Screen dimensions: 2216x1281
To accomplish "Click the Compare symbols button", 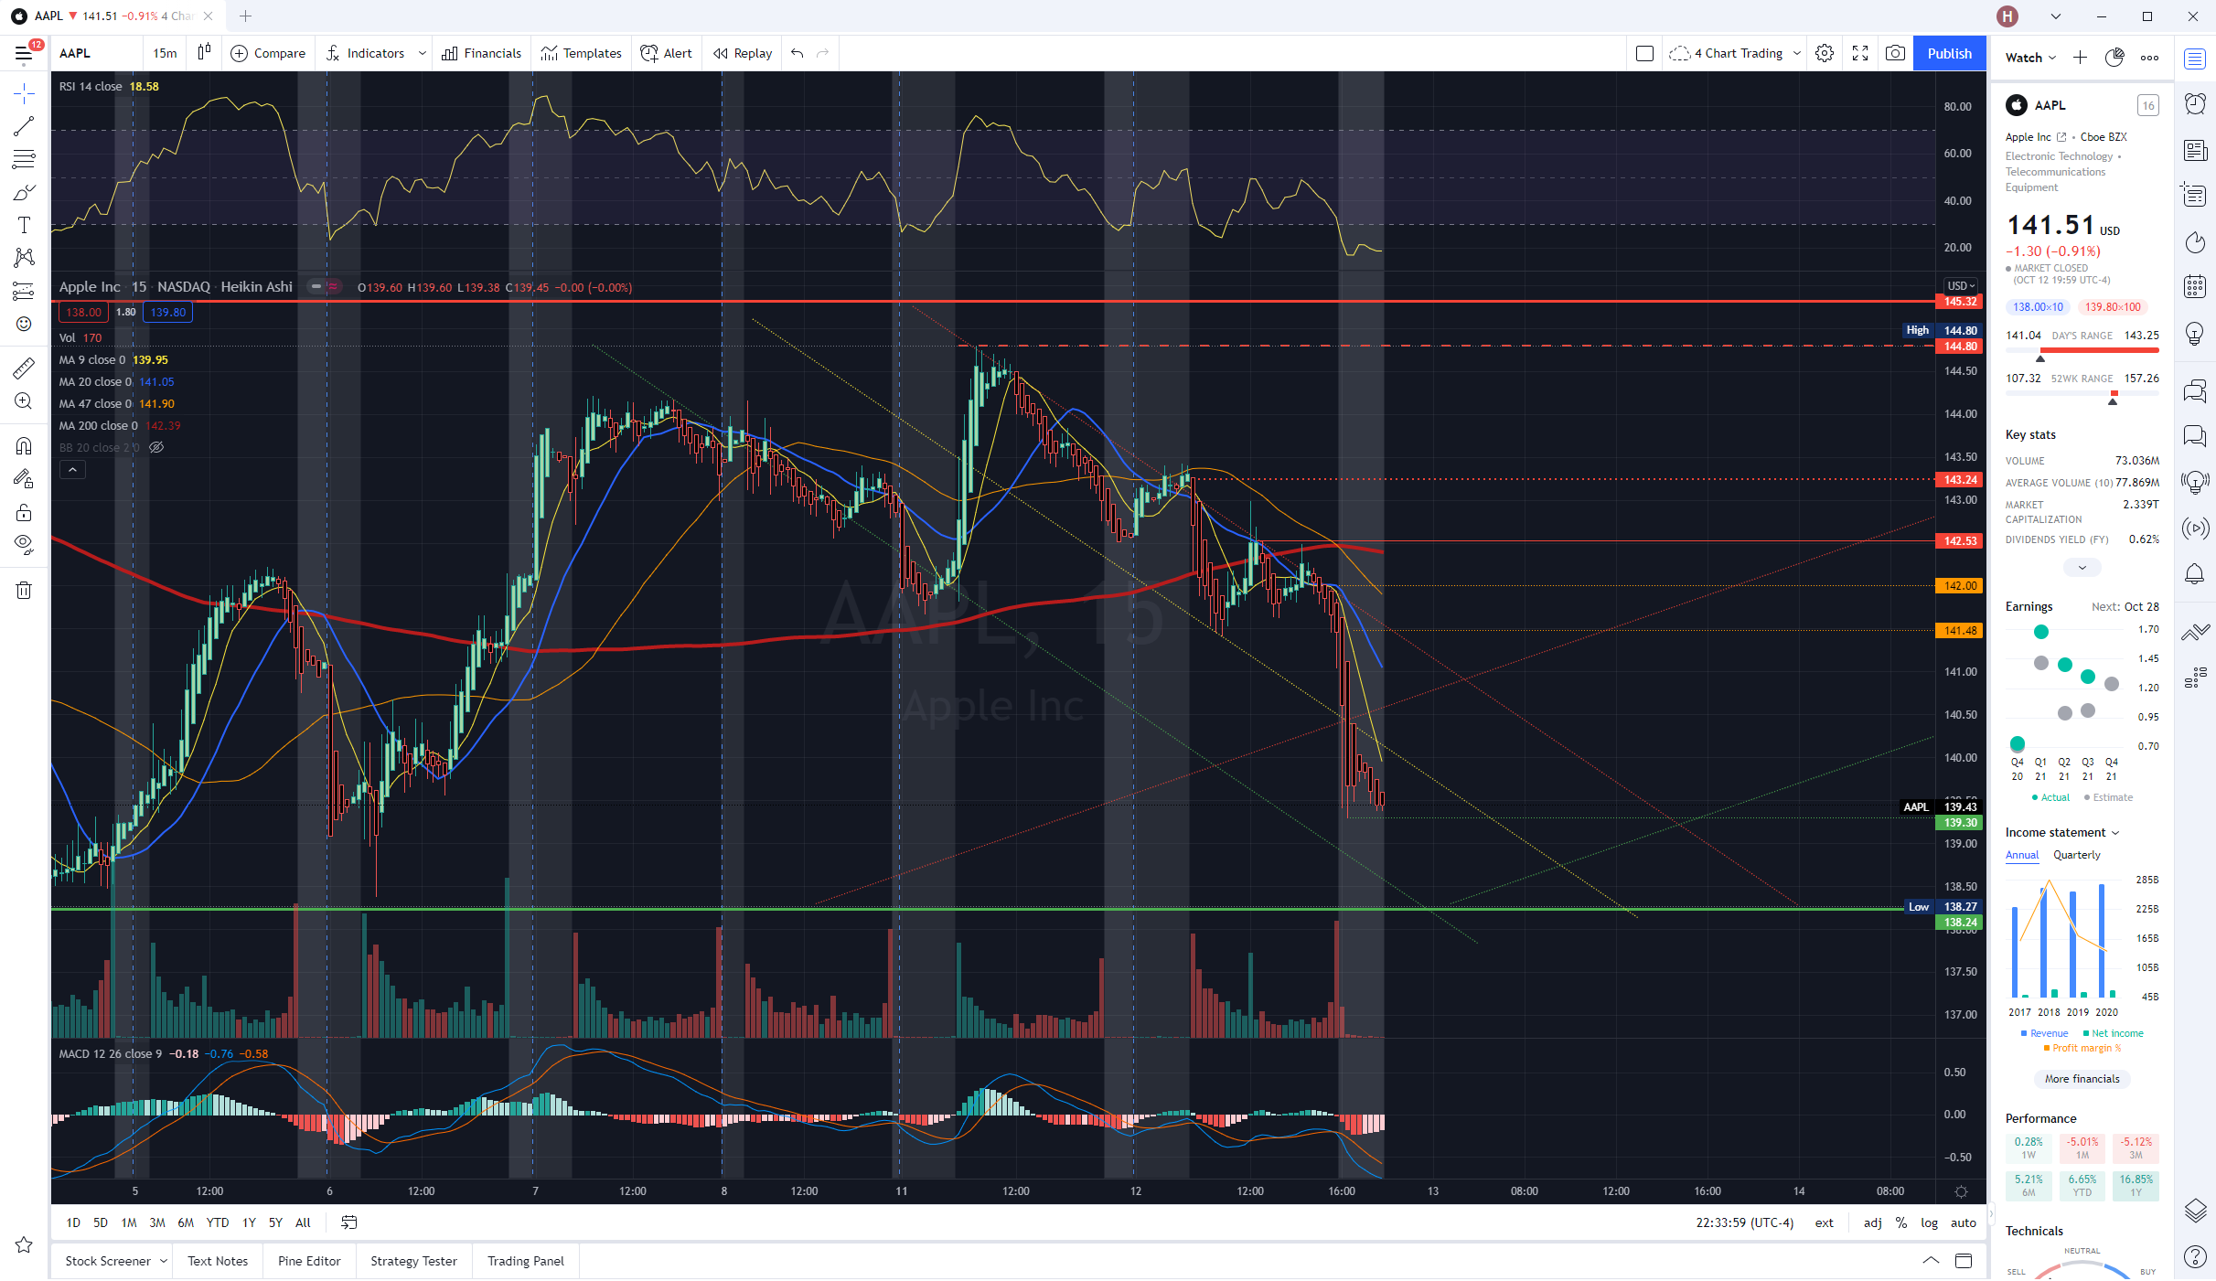I will (268, 53).
